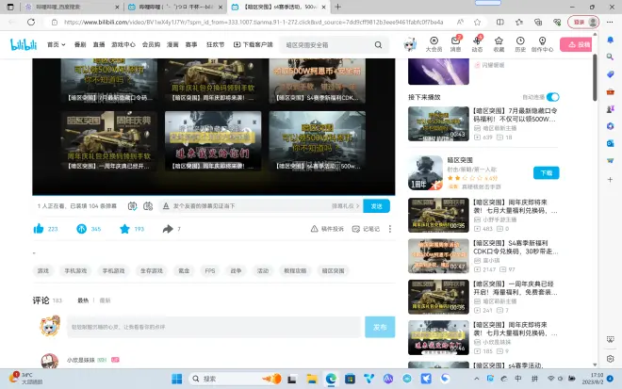Viewport: 622px width, 389px height.
Task: Open the Edge sidebar bell icon
Action: click(x=610, y=40)
